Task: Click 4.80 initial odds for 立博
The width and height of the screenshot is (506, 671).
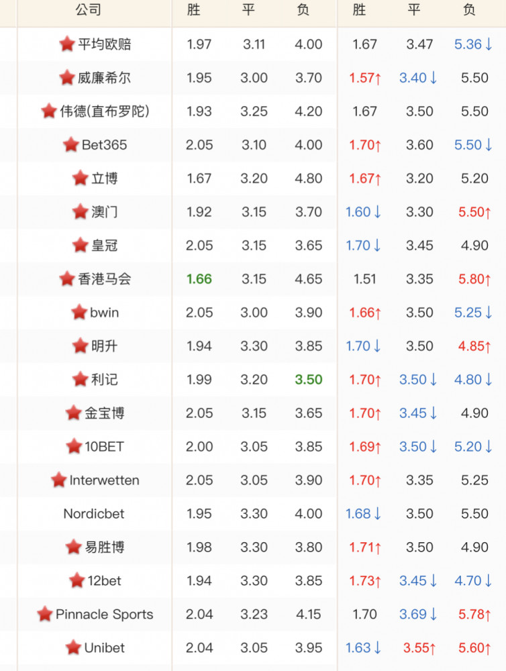Action: 308,178
